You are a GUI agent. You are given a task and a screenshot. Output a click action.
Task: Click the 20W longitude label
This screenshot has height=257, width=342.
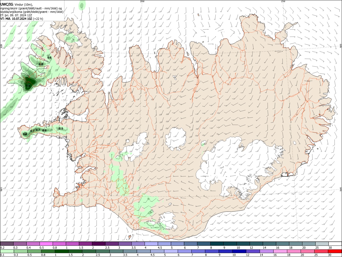click(142, 1)
